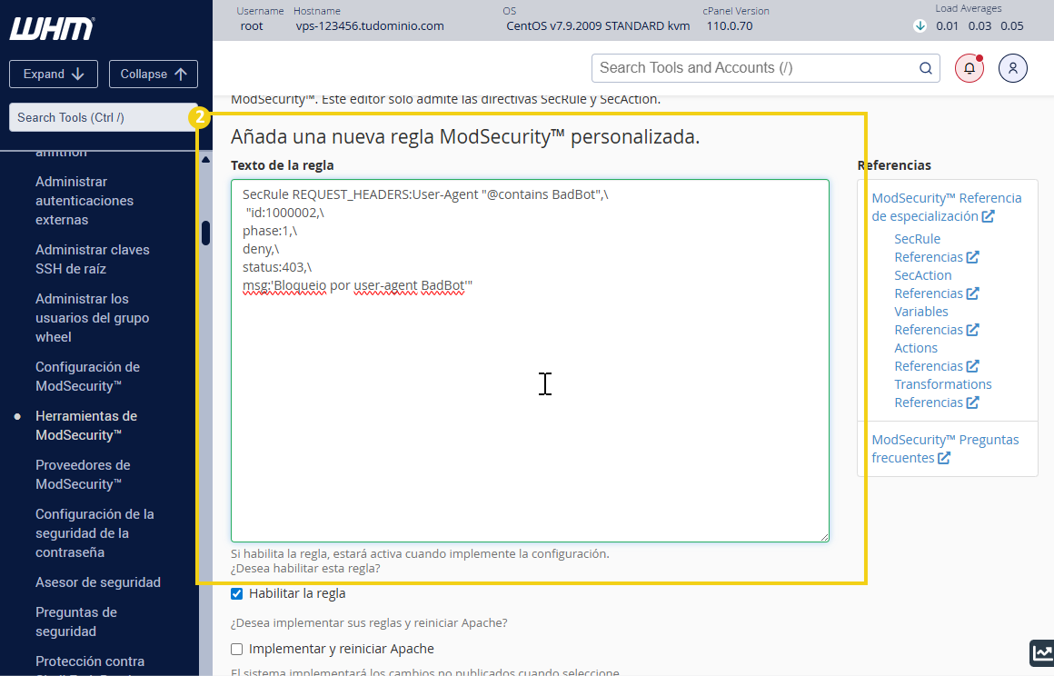The width and height of the screenshot is (1054, 676).
Task: Click inside the 'Texto de la regla' textarea
Action: click(x=530, y=360)
